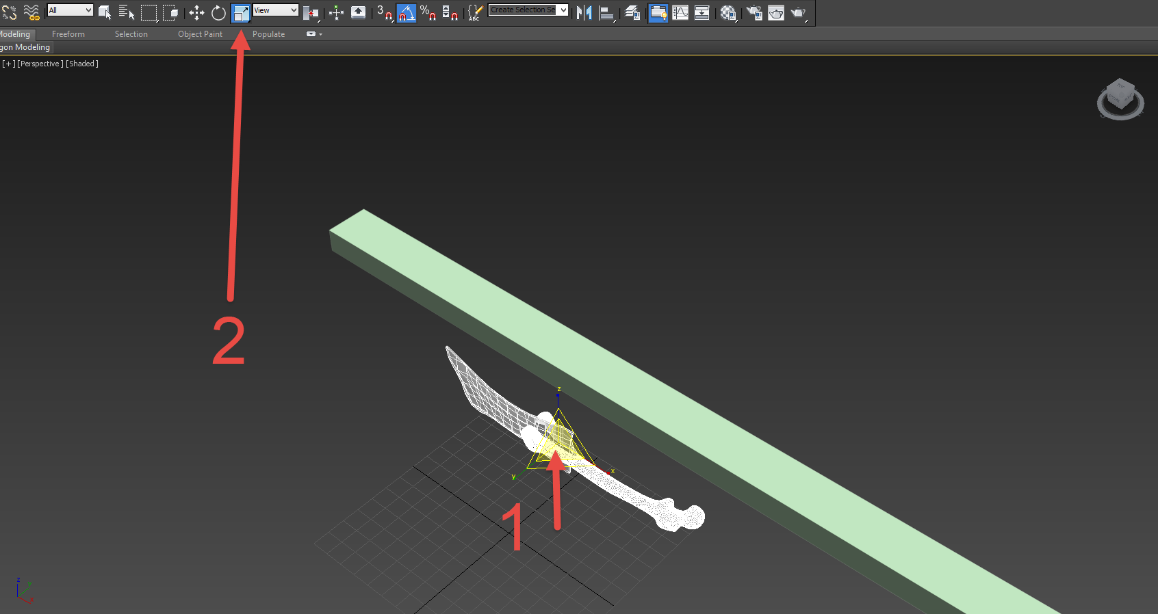Select the Bind to Space Warp tool
The image size is (1158, 614).
[x=31, y=12]
